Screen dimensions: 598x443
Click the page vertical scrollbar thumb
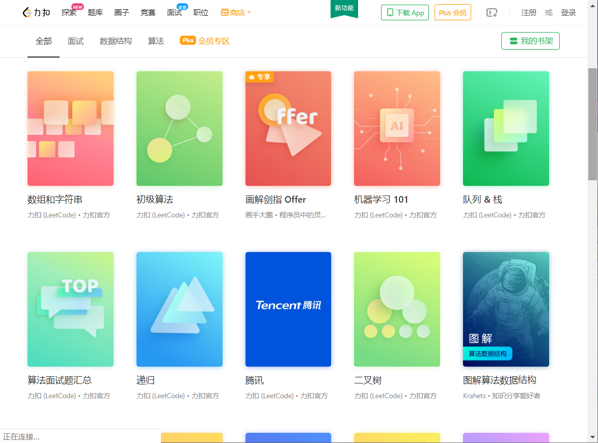click(592, 124)
